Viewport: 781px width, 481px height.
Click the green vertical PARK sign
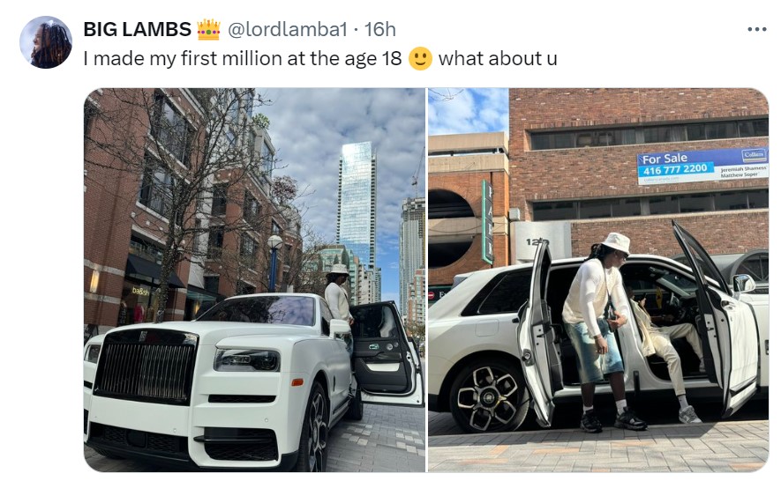(487, 222)
